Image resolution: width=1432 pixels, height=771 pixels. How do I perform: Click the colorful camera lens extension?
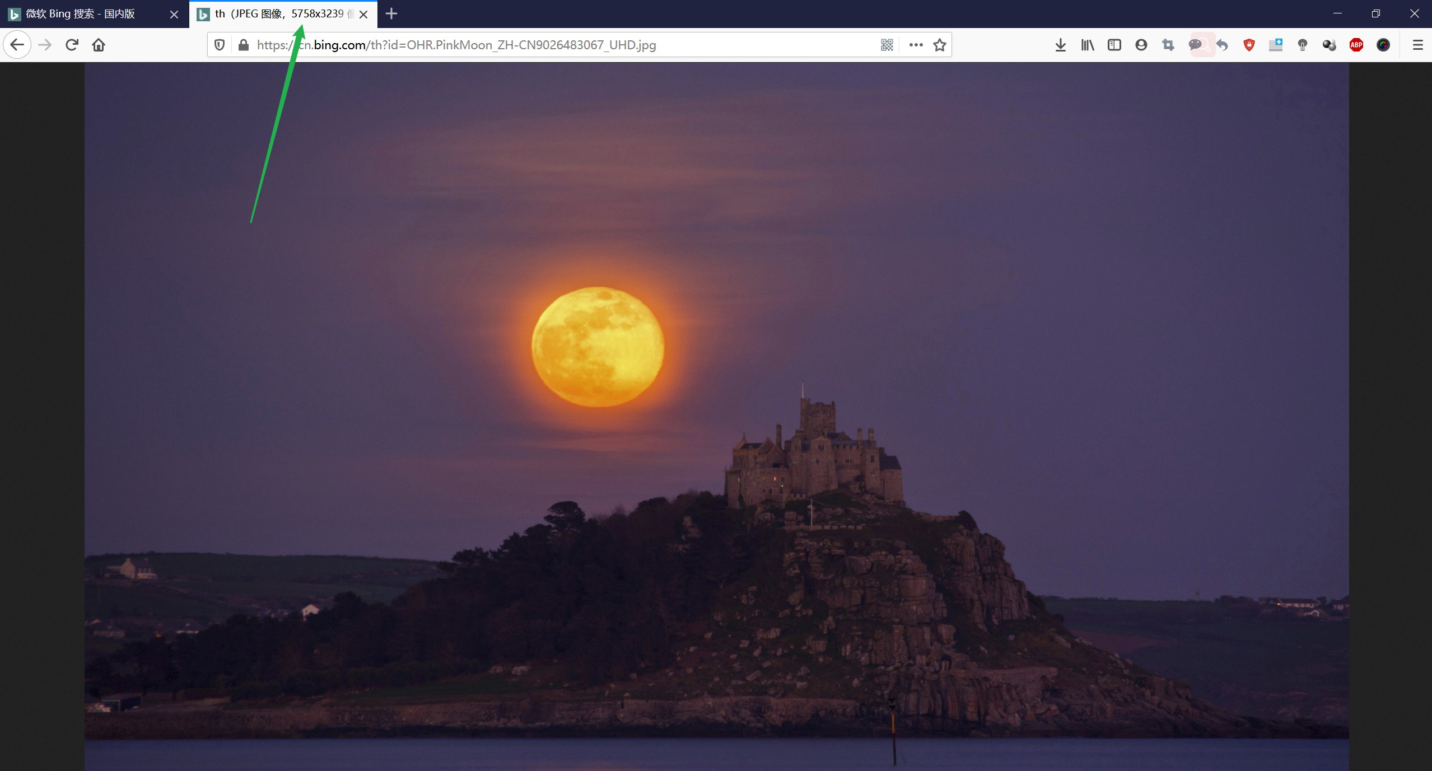click(1383, 45)
